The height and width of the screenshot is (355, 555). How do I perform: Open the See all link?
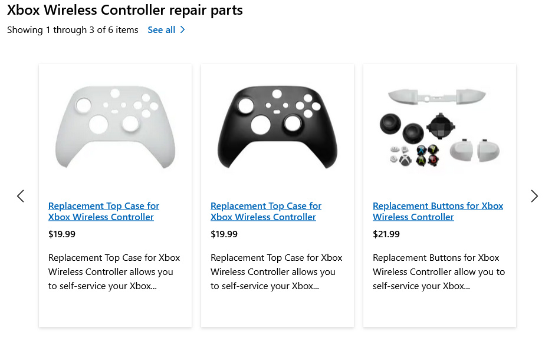pyautogui.click(x=162, y=29)
